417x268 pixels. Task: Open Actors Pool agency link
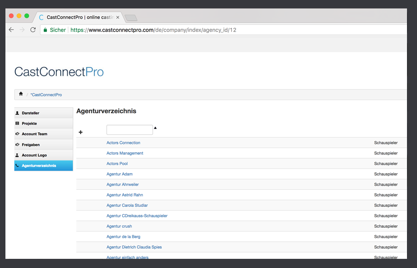click(x=117, y=164)
